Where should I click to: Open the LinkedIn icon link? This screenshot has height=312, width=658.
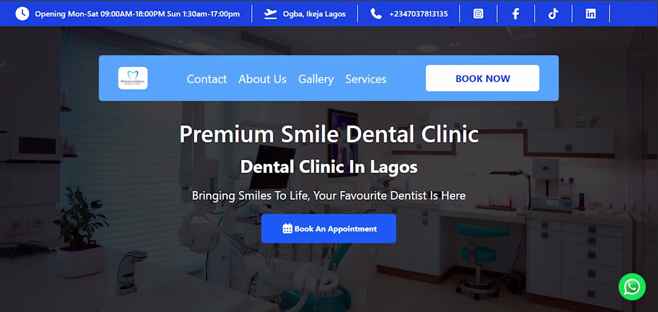point(590,14)
